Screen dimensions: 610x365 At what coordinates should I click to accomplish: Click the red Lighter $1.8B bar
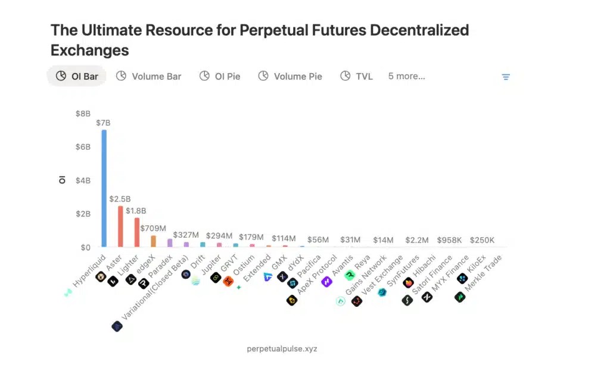point(137,232)
